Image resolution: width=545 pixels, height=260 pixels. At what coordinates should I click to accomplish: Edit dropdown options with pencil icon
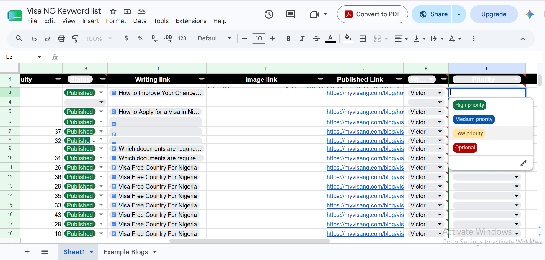[523, 163]
